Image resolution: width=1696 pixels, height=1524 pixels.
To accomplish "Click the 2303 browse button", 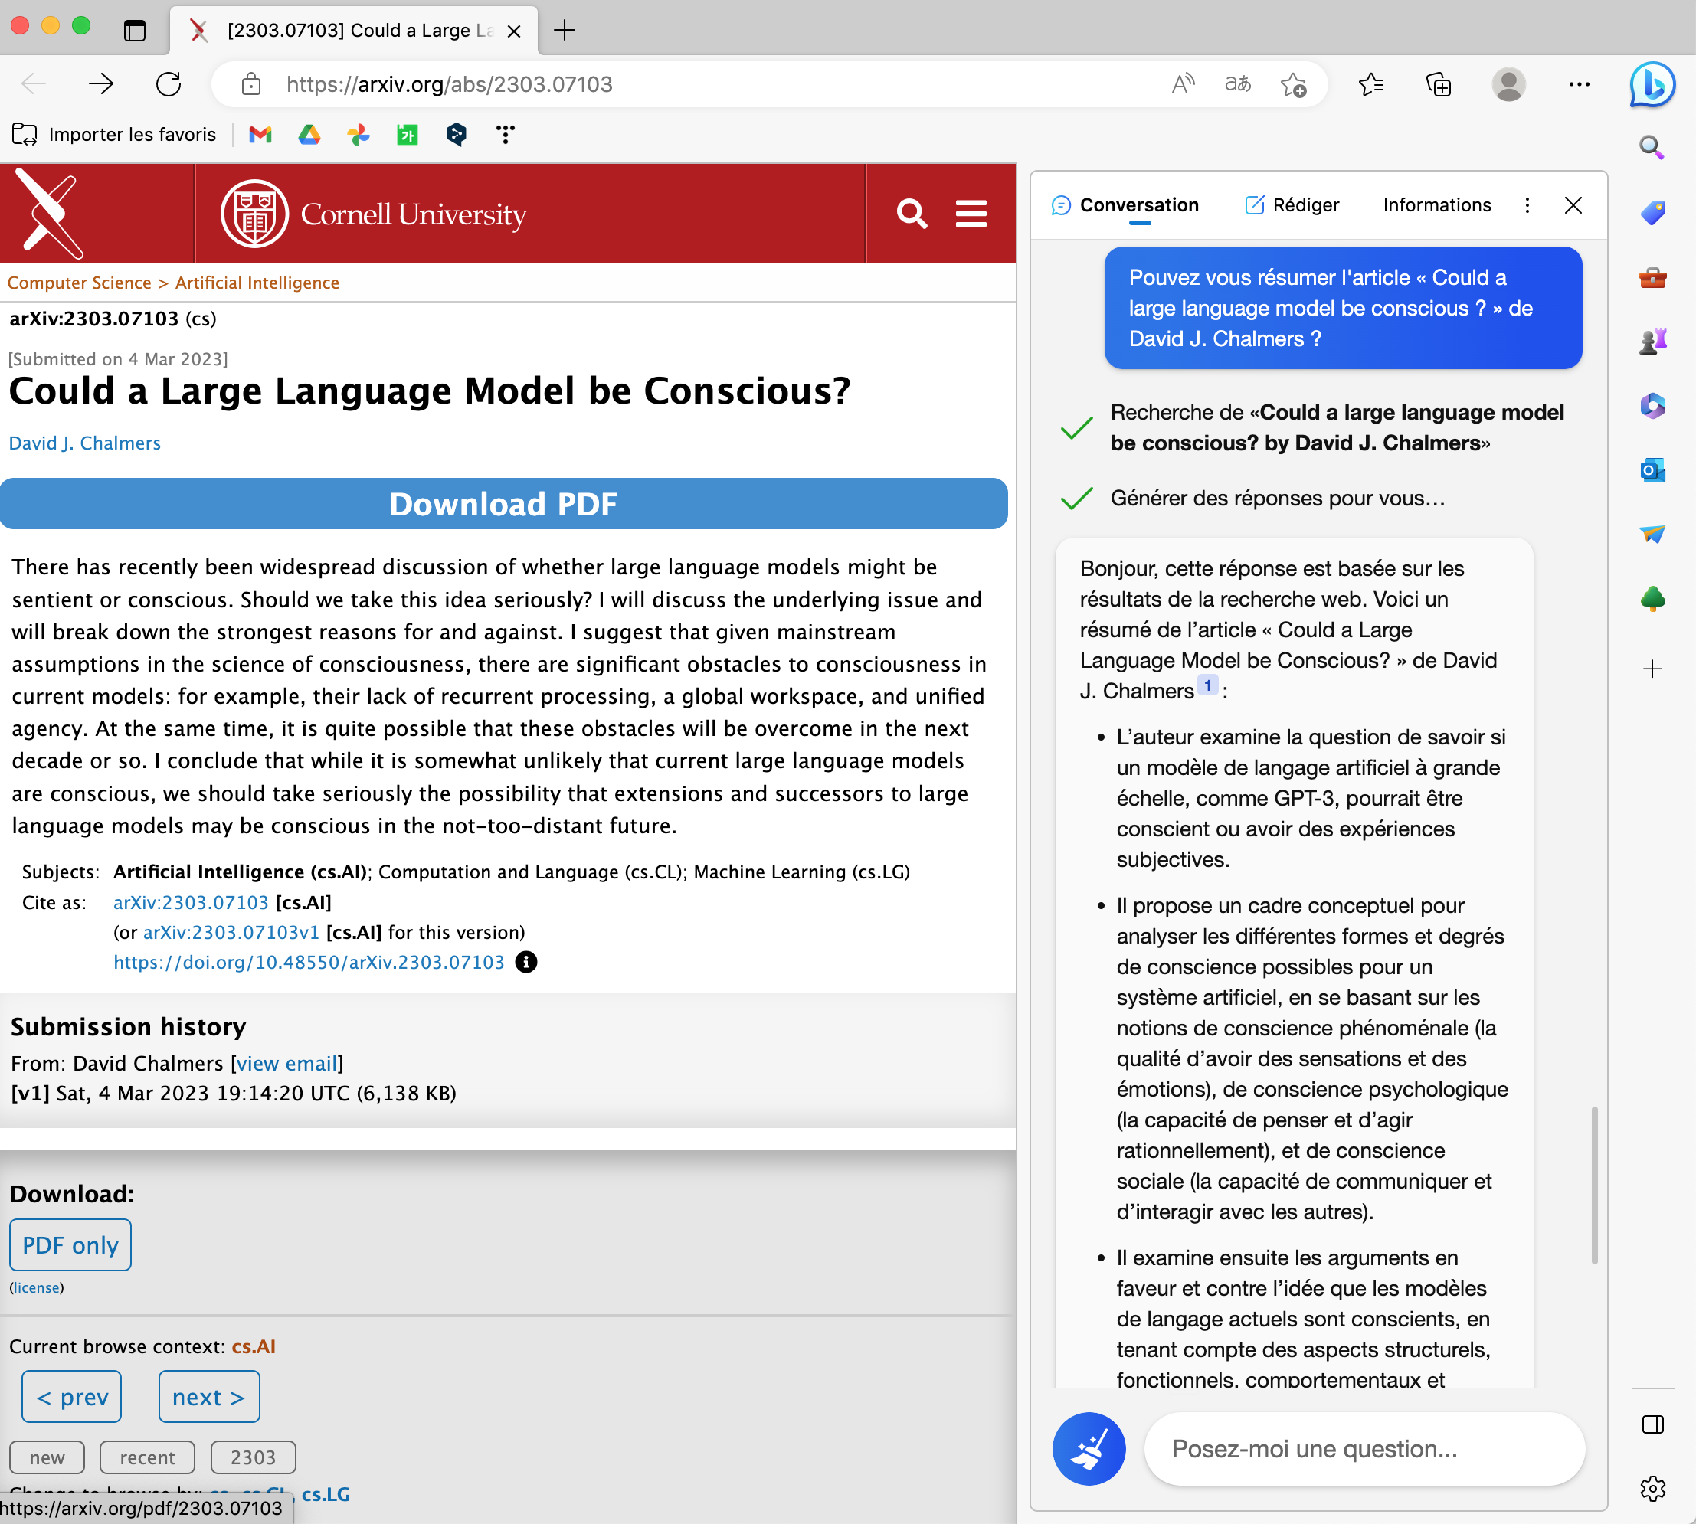I will [253, 1458].
